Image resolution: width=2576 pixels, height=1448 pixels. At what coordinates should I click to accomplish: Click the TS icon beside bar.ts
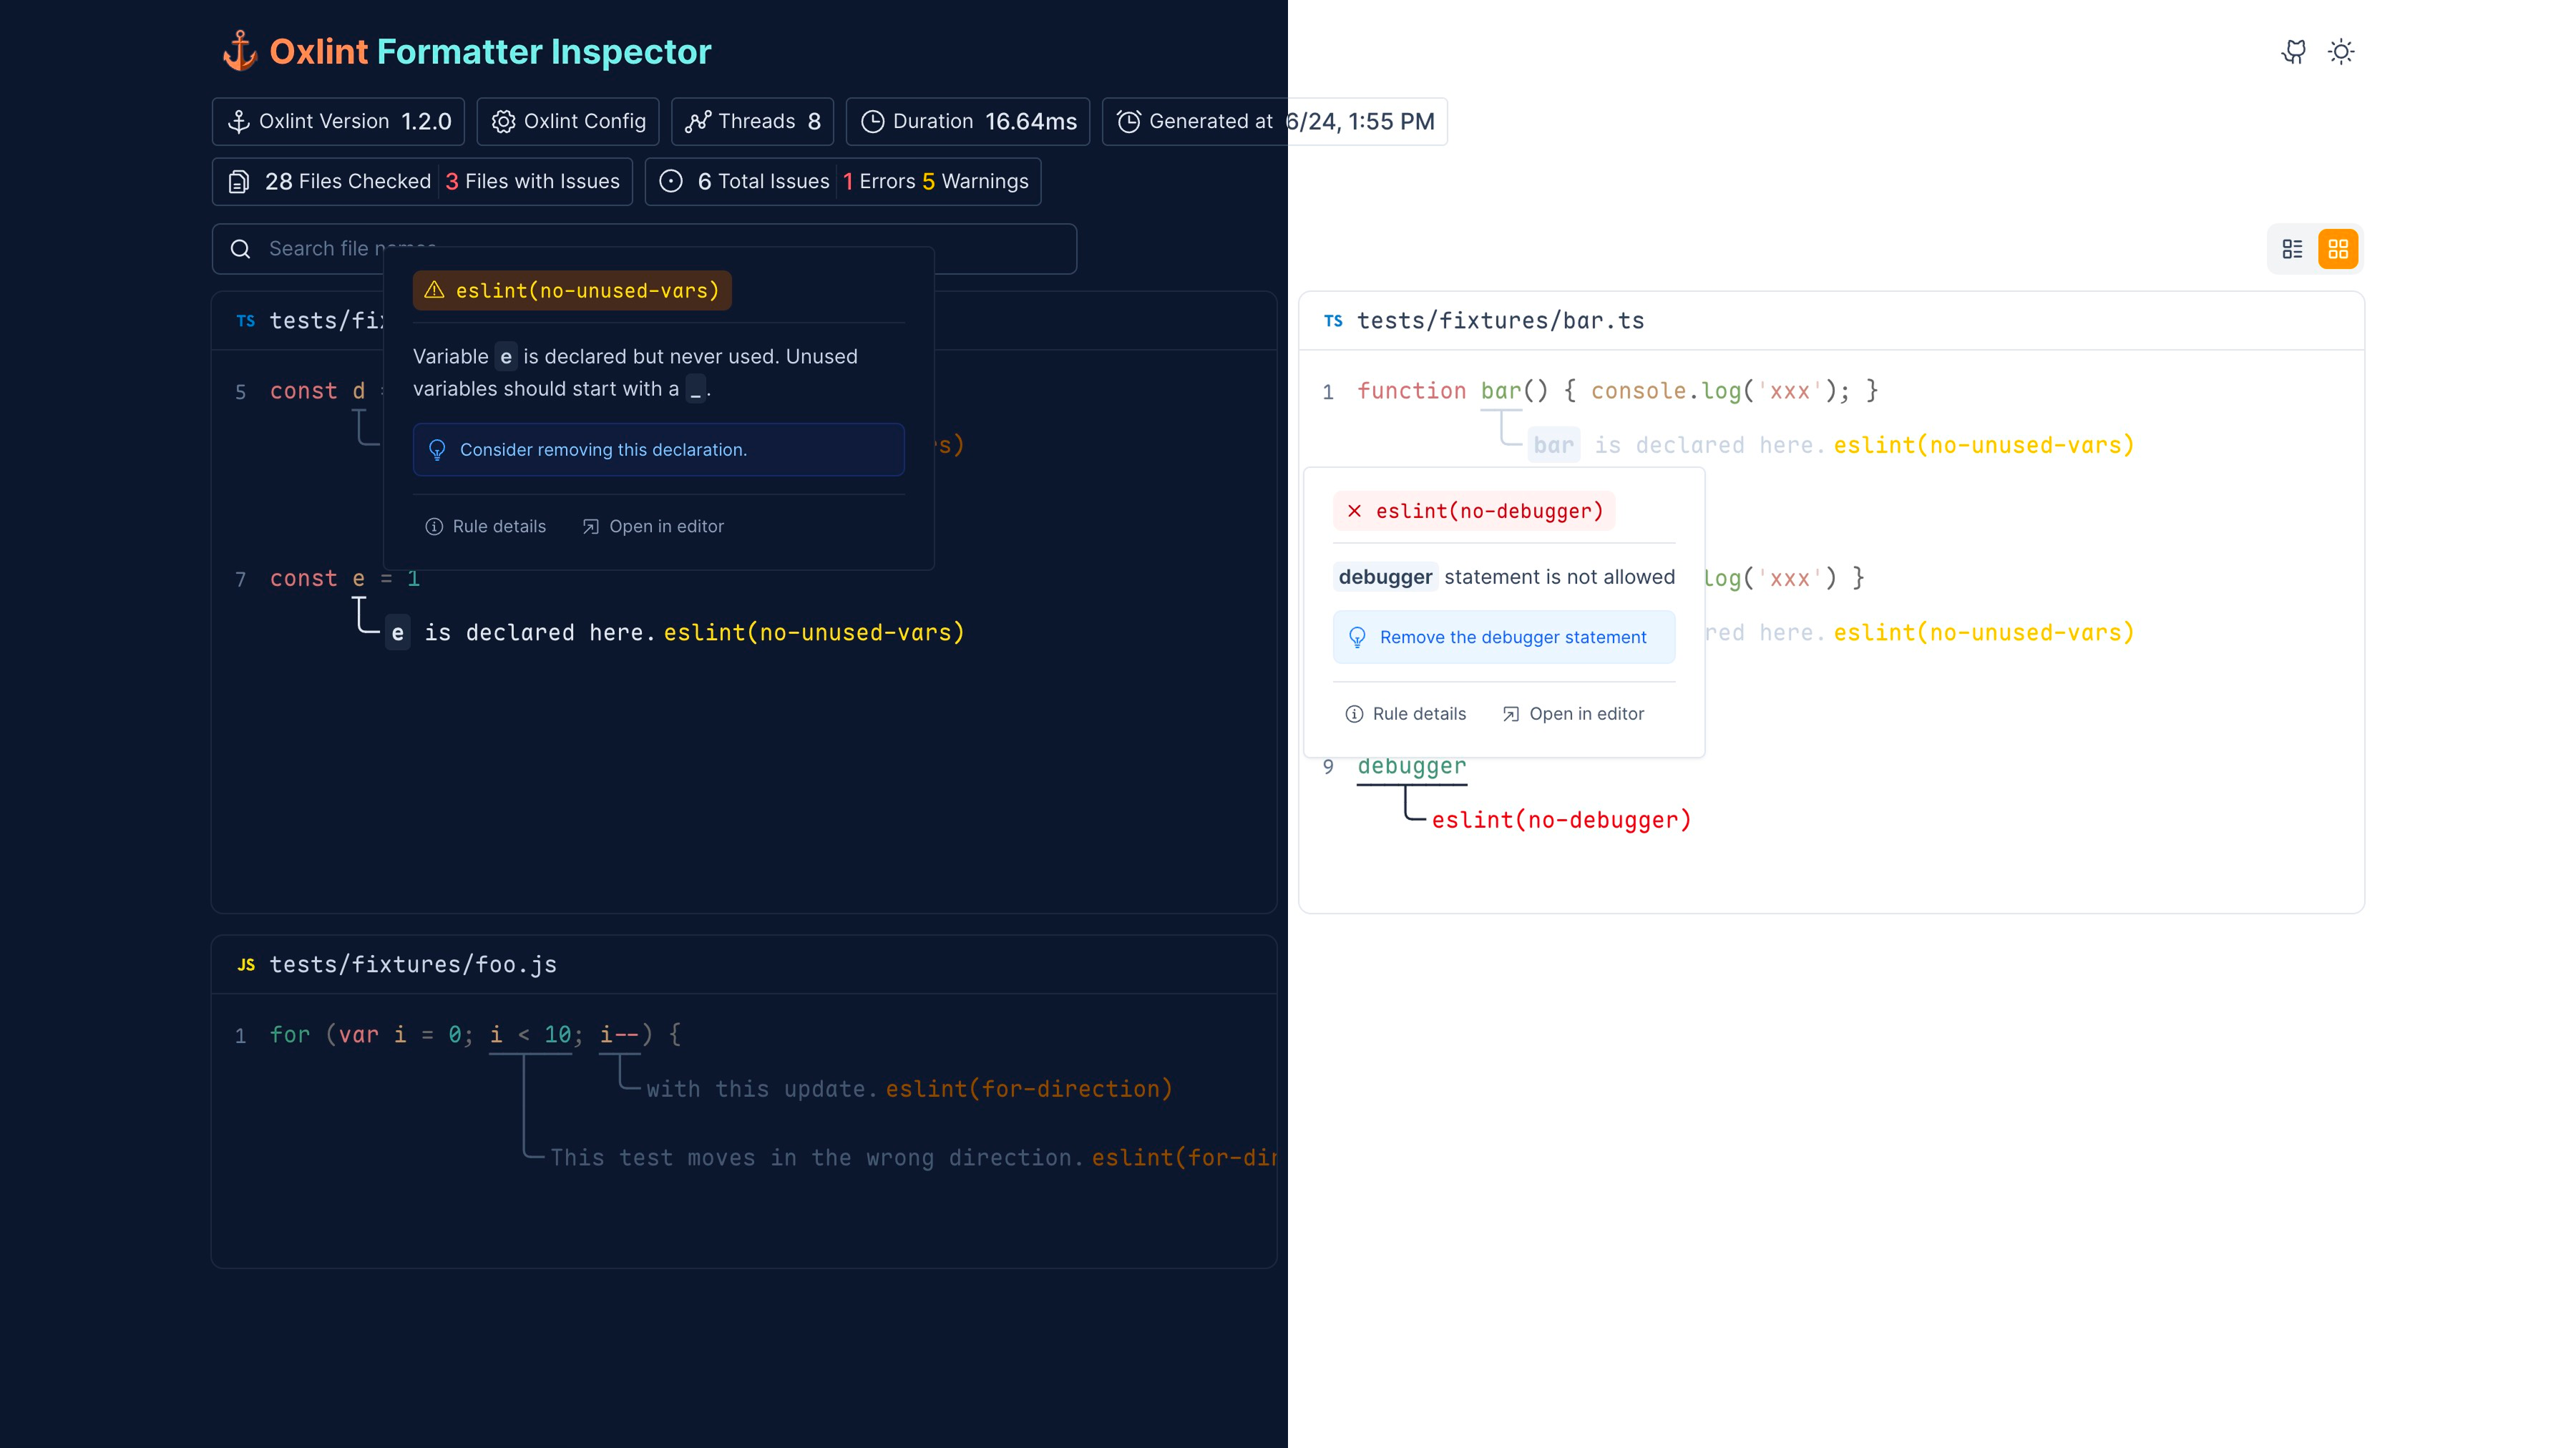tap(1333, 321)
